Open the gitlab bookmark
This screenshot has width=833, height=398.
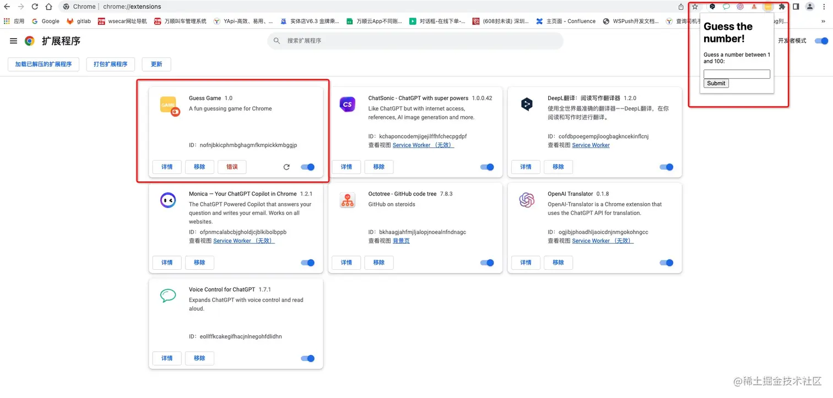pos(79,21)
